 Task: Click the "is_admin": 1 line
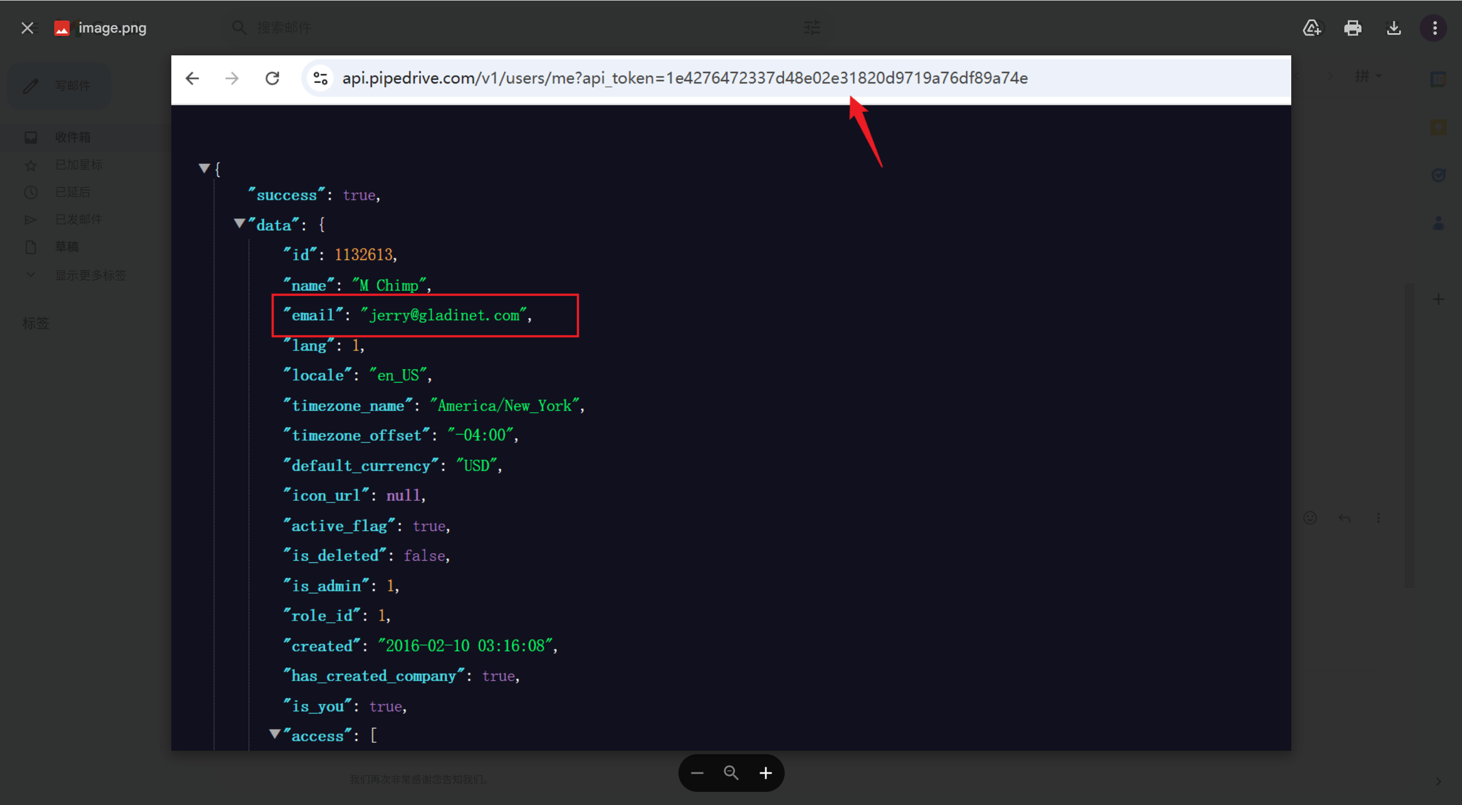[341, 586]
